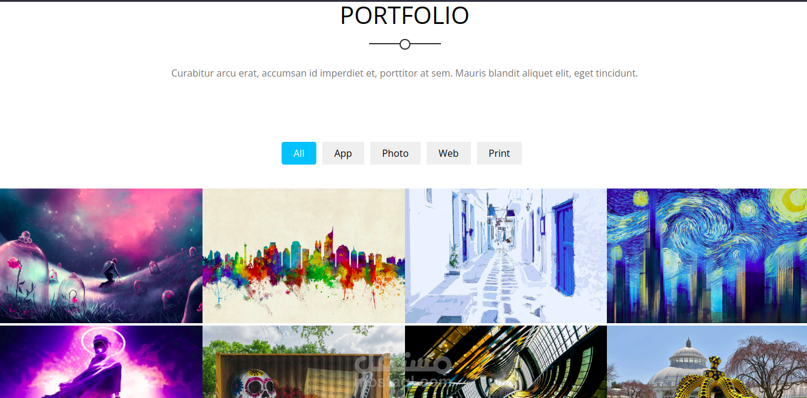View the purple neon halo figure artwork

tap(101, 361)
